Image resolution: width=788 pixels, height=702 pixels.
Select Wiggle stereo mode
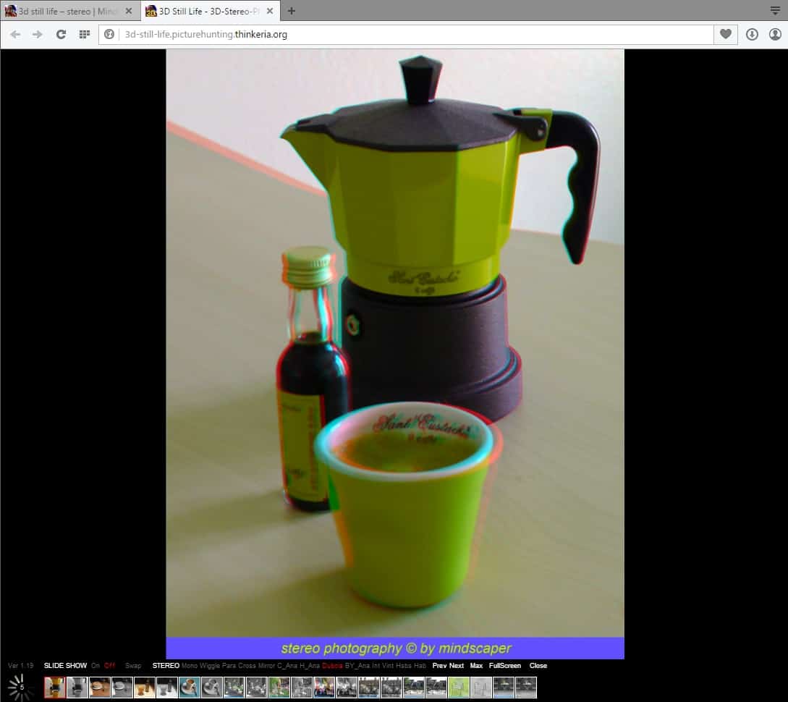tap(210, 666)
